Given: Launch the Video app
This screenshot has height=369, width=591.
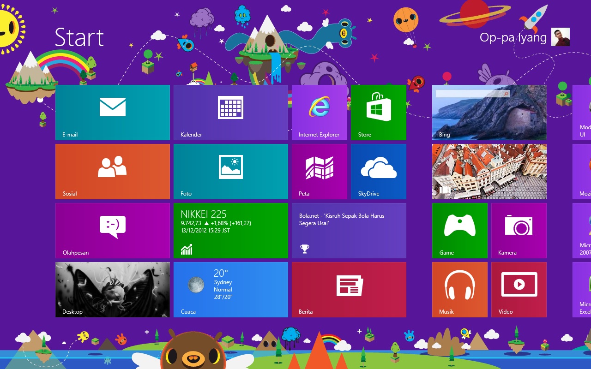Looking at the screenshot, I should pos(519,289).
